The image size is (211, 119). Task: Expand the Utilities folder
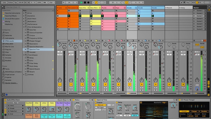coord(24,75)
